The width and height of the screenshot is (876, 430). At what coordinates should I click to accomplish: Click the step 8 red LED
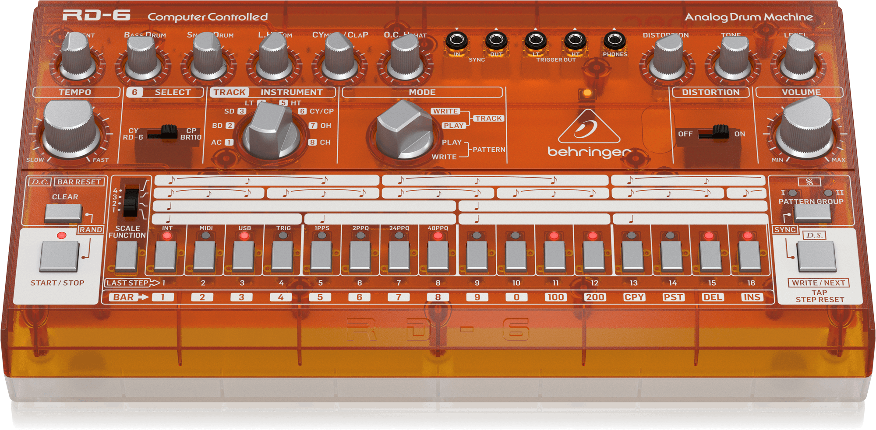438,236
